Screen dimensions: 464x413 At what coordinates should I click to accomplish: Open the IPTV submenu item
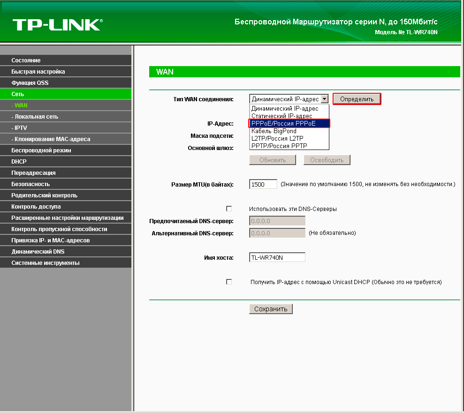66,128
